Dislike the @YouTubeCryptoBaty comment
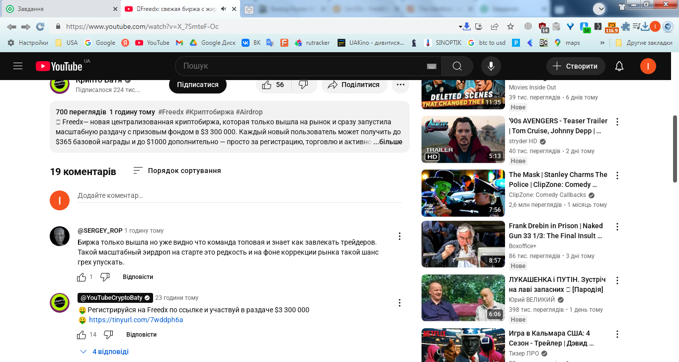The width and height of the screenshot is (679, 362). point(108,335)
